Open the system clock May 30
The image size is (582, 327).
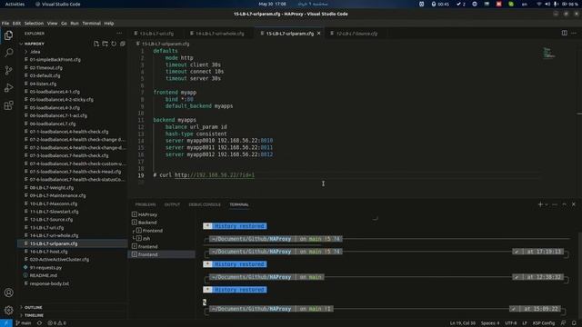pos(272,4)
